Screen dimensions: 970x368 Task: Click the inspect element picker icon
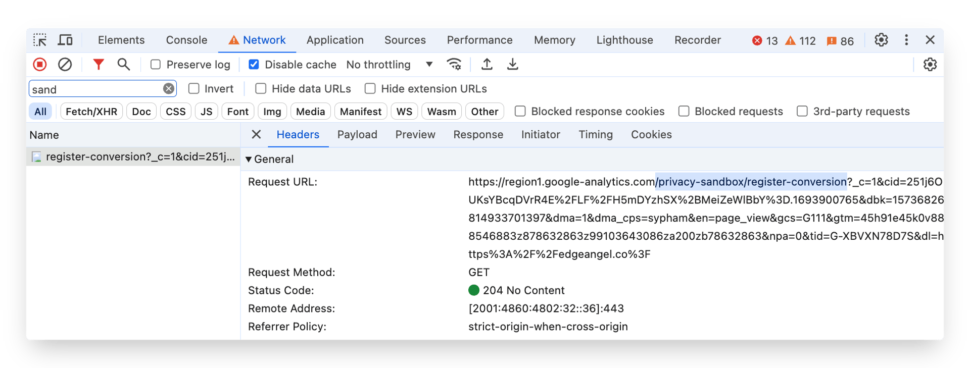tap(40, 40)
